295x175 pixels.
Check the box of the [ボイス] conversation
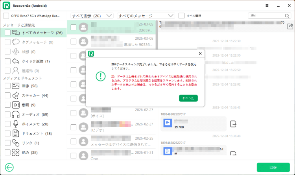[74, 113]
